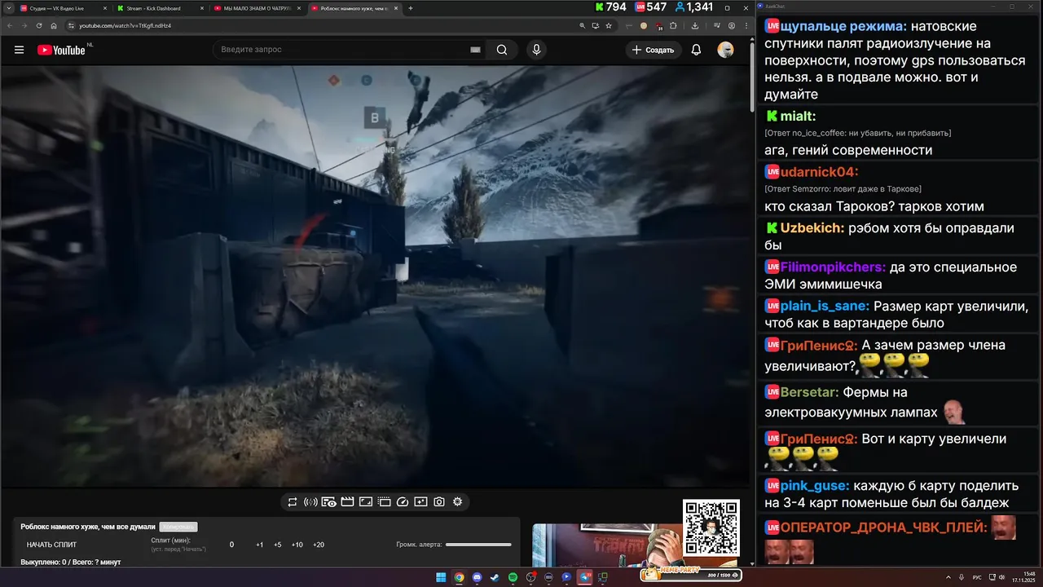Click the "РУС" language indicator

[977, 577]
